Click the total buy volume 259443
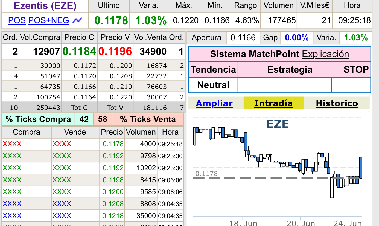379x226 pixels. coord(48,108)
